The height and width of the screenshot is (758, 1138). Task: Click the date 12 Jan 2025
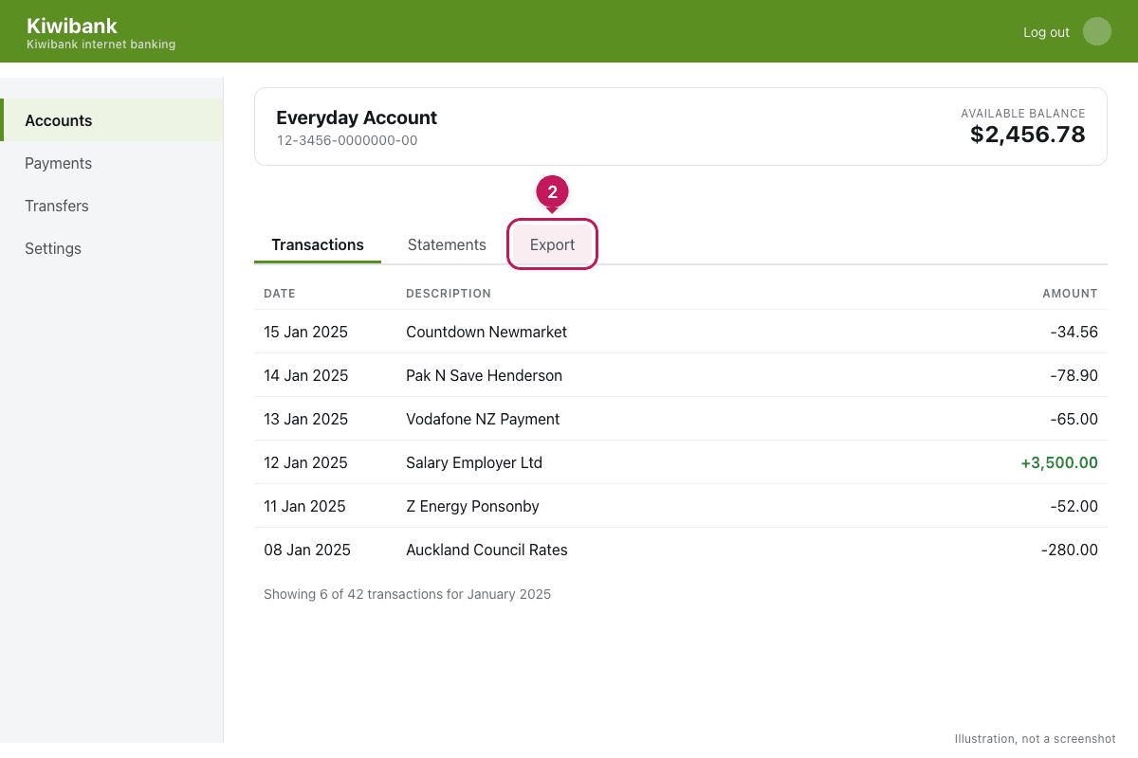[305, 462]
